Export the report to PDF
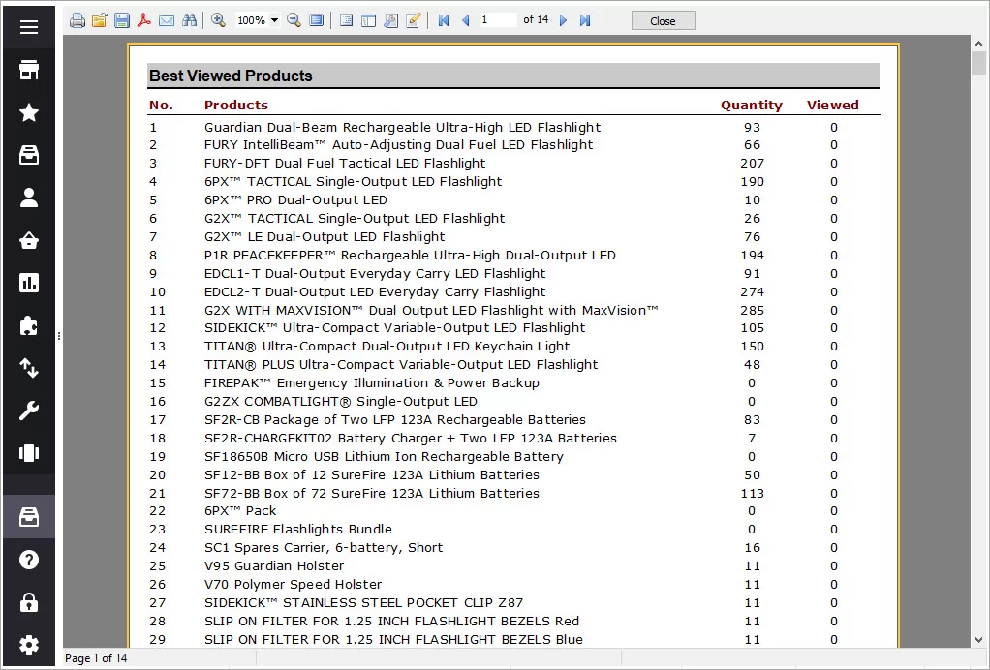This screenshot has width=990, height=670. (144, 21)
